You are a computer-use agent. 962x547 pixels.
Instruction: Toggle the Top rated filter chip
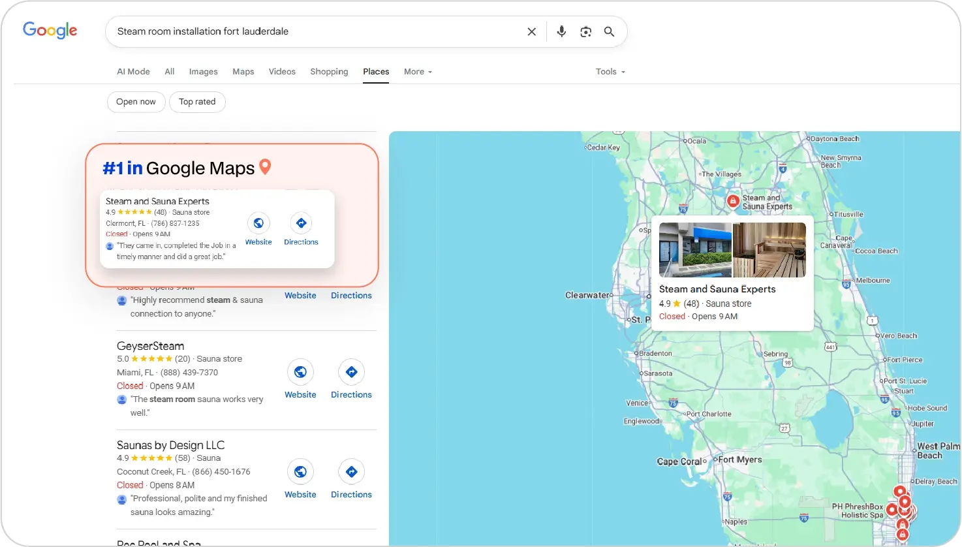point(197,102)
